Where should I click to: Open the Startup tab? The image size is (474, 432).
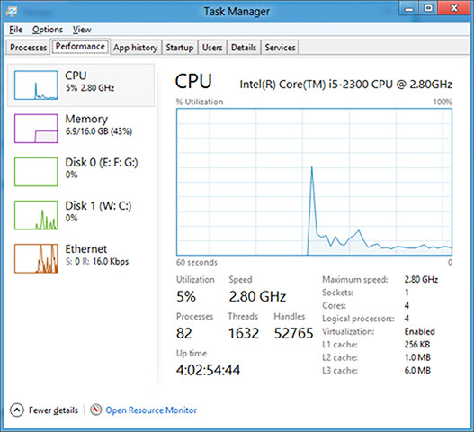180,48
